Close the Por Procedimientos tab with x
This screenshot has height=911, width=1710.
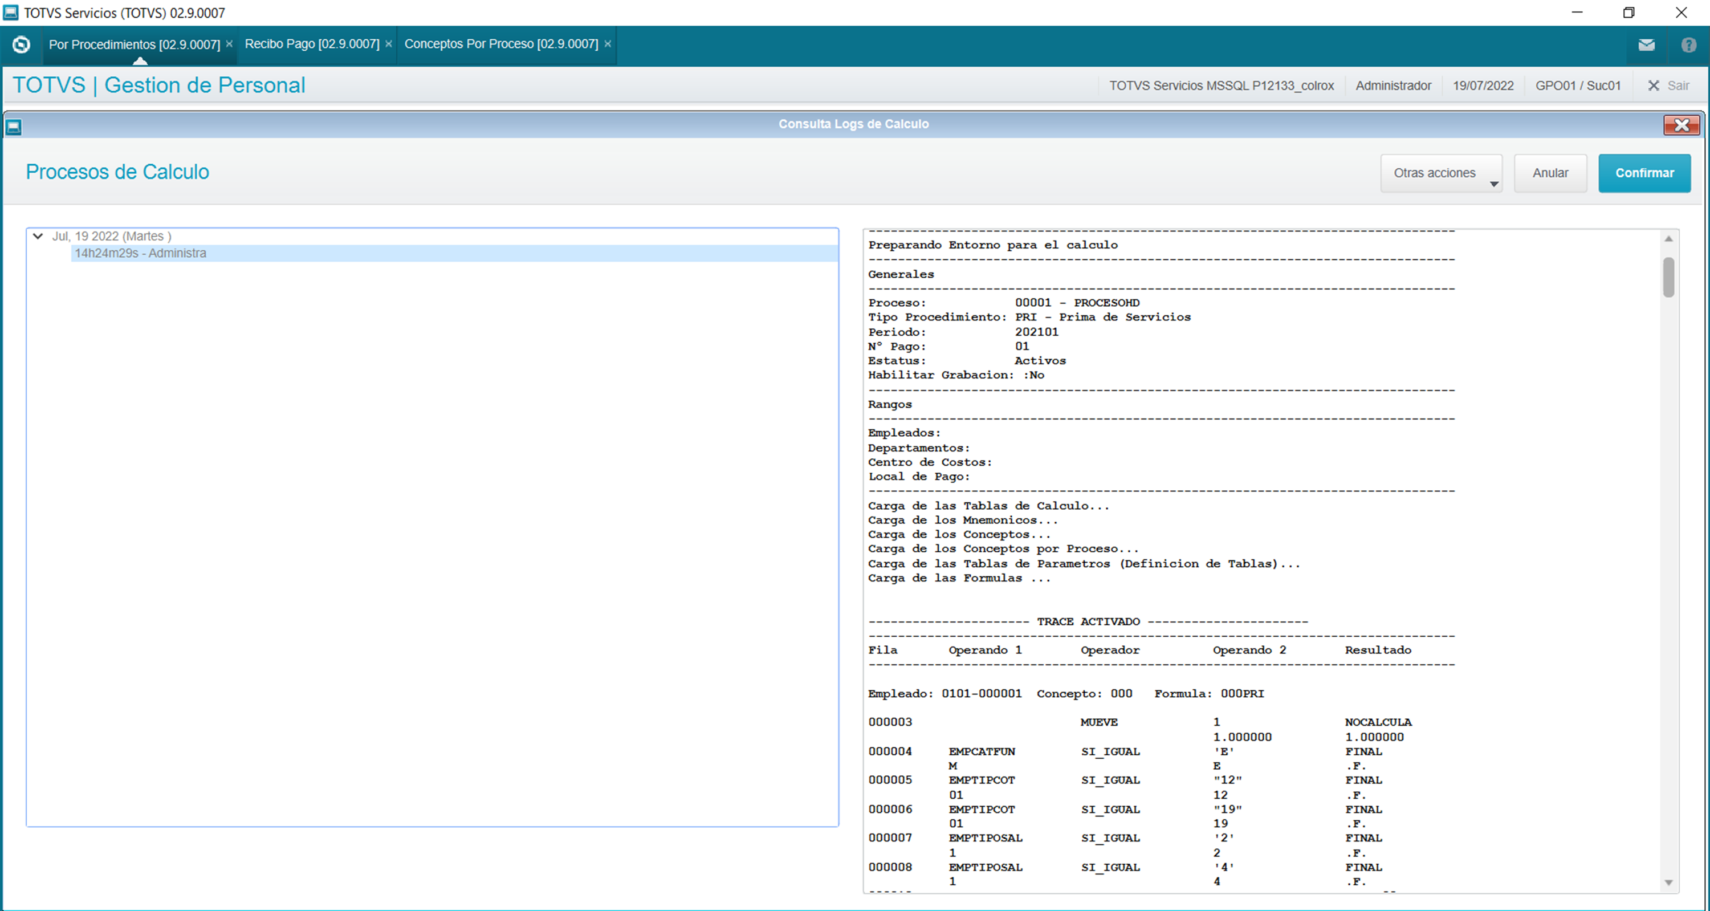[229, 44]
